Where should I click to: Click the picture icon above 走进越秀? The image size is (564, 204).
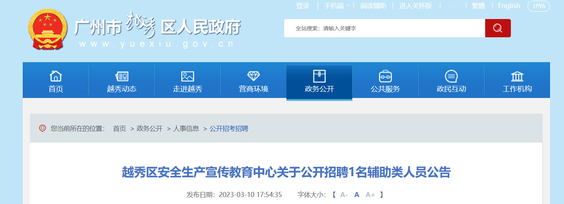[188, 76]
